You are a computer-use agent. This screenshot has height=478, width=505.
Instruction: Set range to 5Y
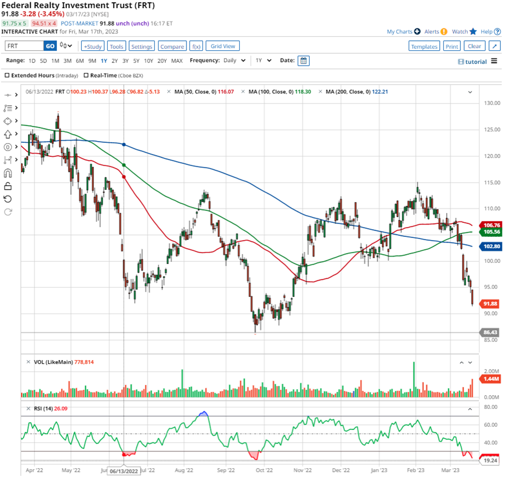coord(136,61)
